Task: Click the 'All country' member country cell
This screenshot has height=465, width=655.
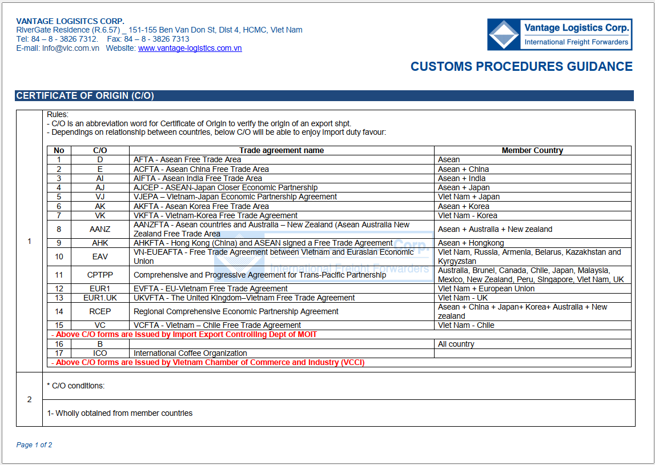Action: click(456, 344)
